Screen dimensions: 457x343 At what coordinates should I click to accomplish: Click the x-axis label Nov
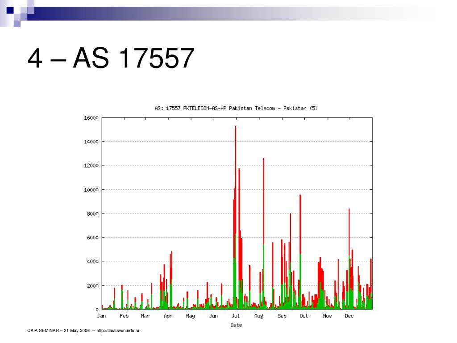[327, 316]
